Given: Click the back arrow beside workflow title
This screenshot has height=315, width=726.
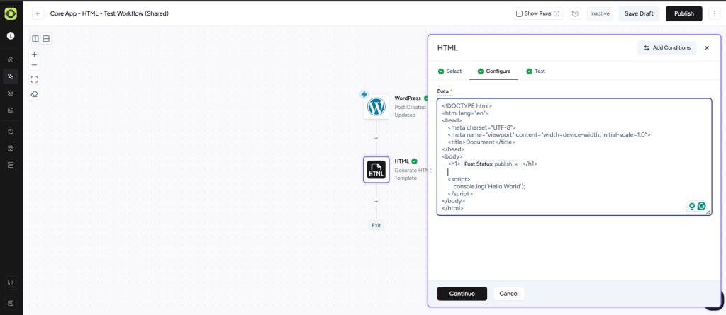Looking at the screenshot, I should (38, 13).
